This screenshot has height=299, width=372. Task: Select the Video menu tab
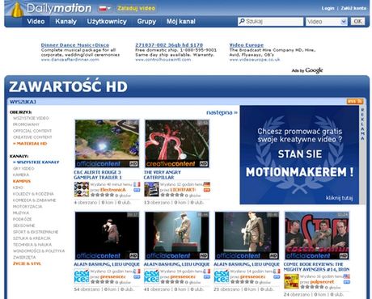coord(36,22)
